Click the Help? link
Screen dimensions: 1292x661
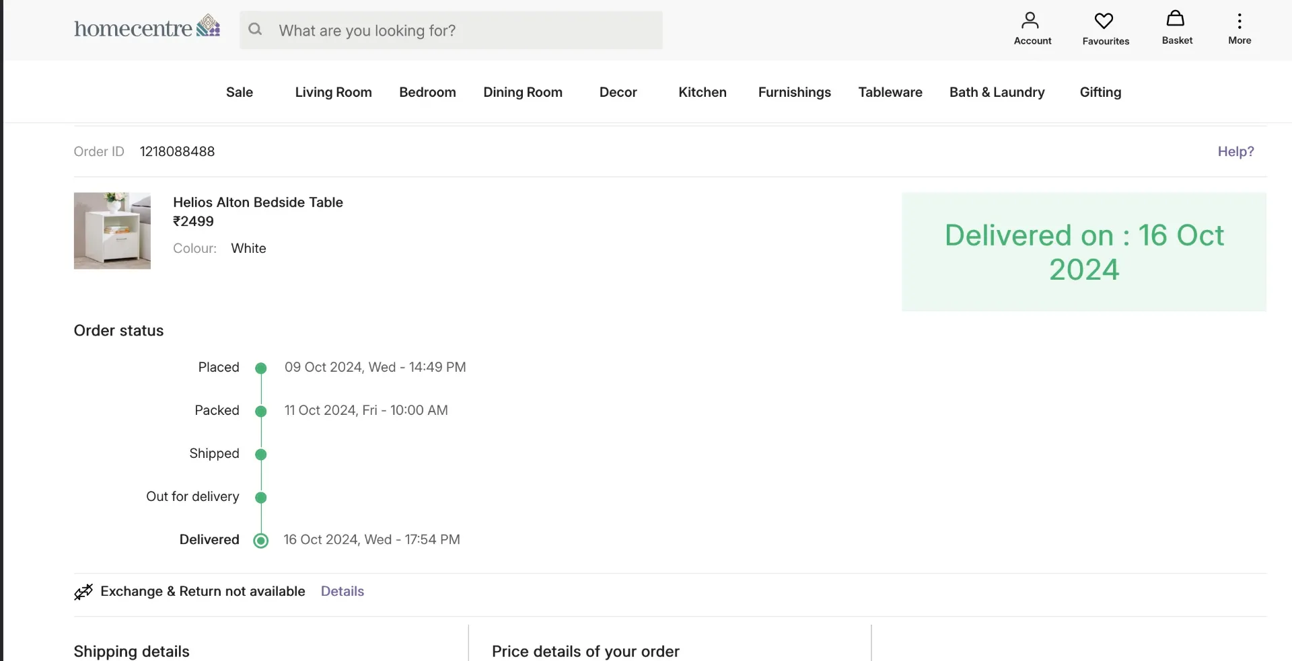(1235, 152)
